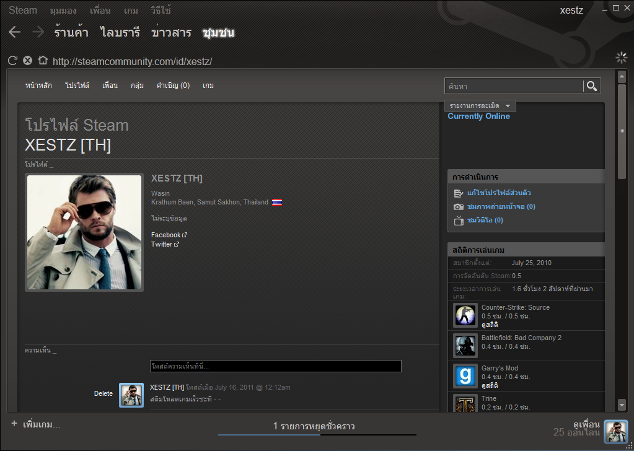Open friends list avatar in the bottom corner

pos(616,432)
